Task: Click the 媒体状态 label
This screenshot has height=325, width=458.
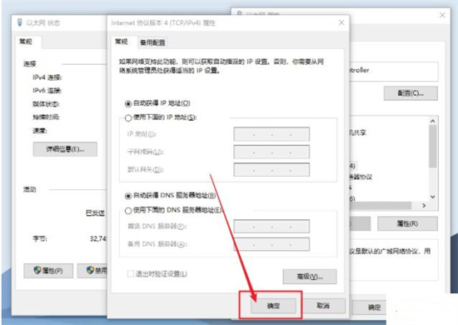Action: [x=46, y=104]
